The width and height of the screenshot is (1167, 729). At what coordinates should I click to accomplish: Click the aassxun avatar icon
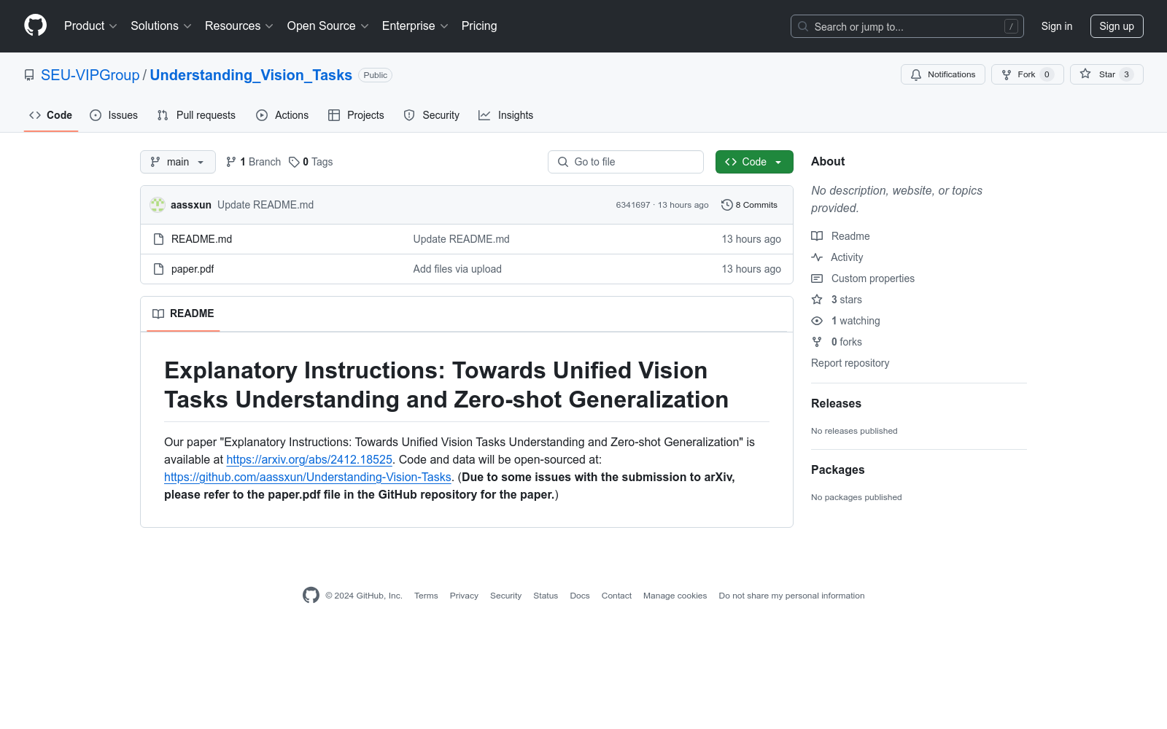(158, 205)
